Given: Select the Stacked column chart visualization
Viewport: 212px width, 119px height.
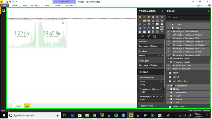Looking at the screenshot, I should tap(145, 17).
